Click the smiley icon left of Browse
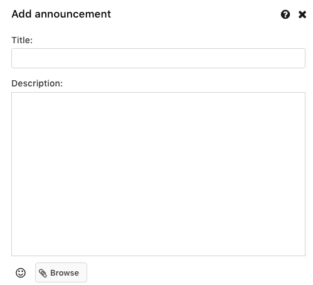 click(21, 272)
